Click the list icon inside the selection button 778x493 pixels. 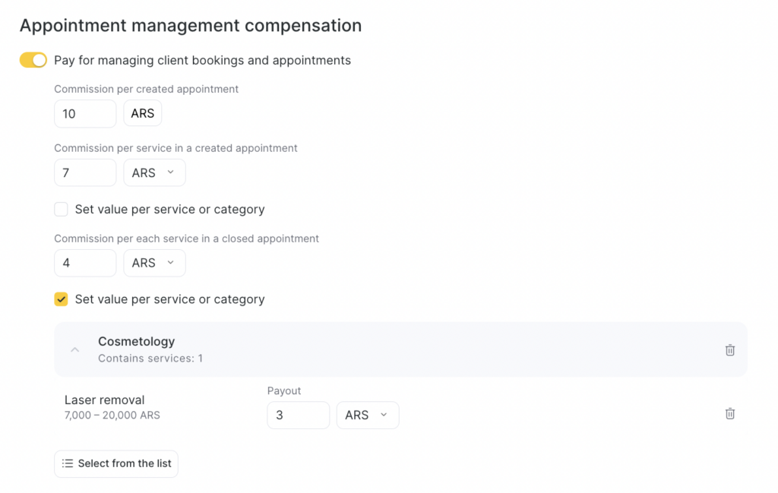pyautogui.click(x=68, y=463)
